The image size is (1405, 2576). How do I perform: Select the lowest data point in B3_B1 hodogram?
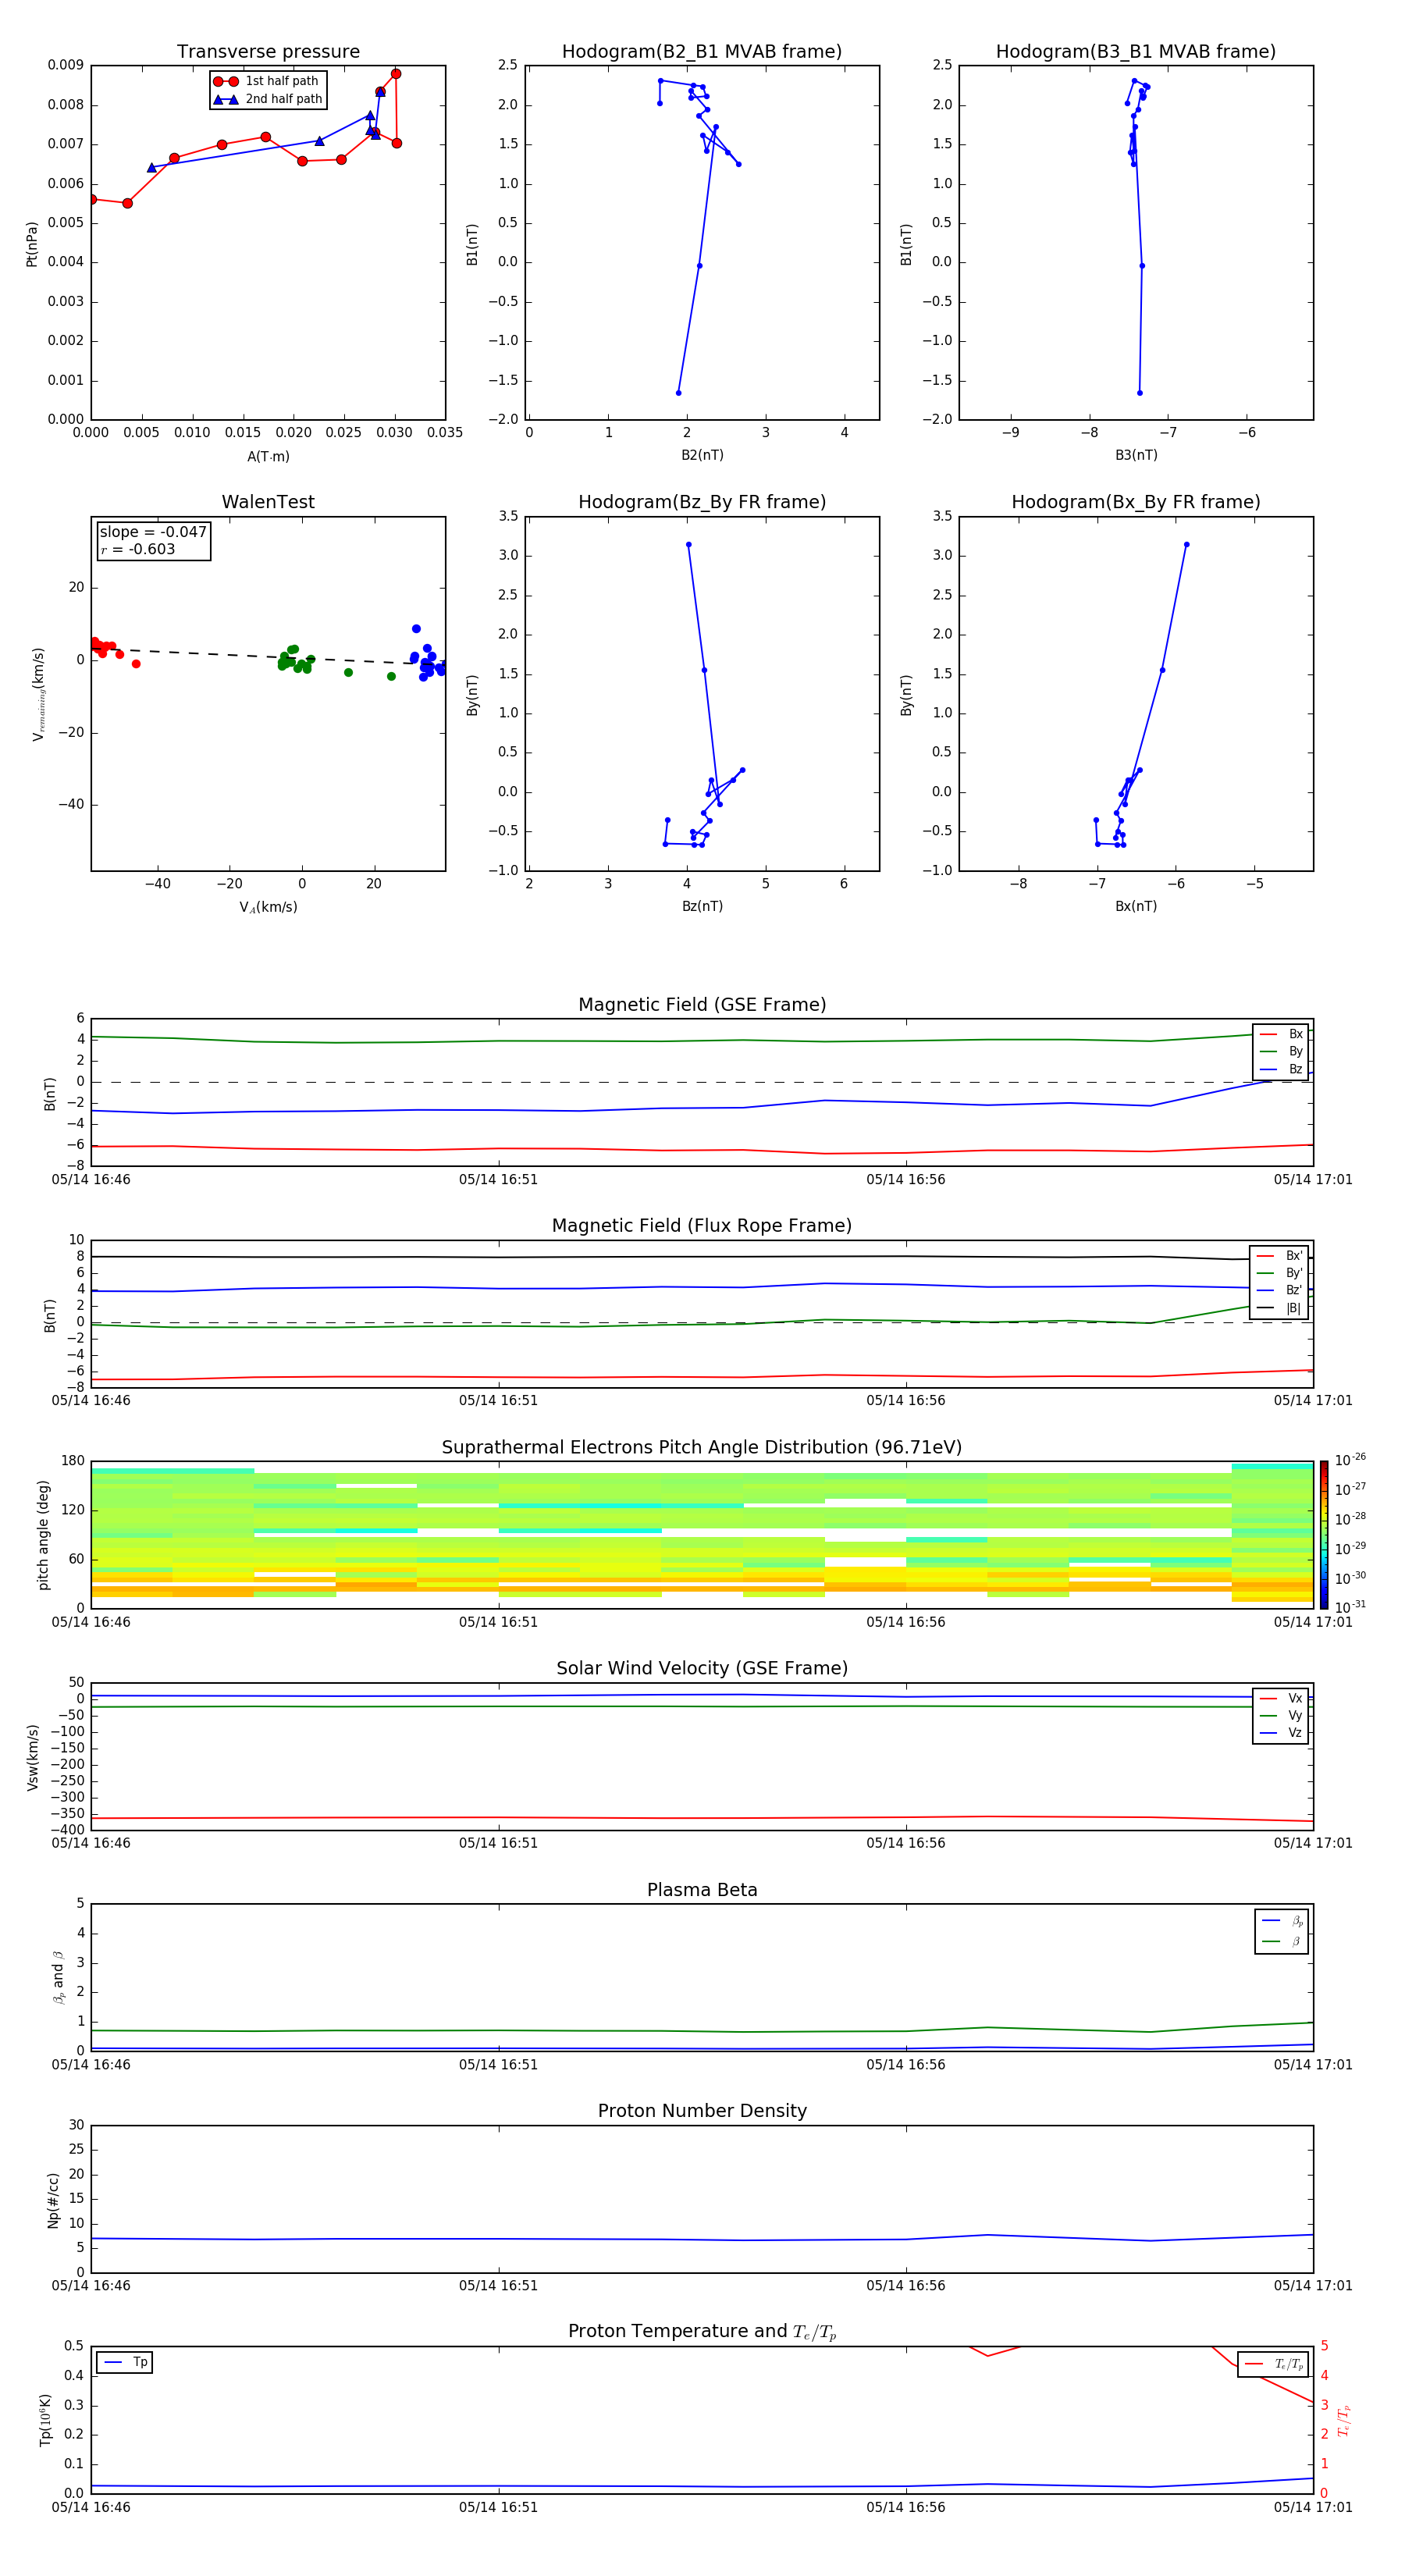pos(1139,393)
